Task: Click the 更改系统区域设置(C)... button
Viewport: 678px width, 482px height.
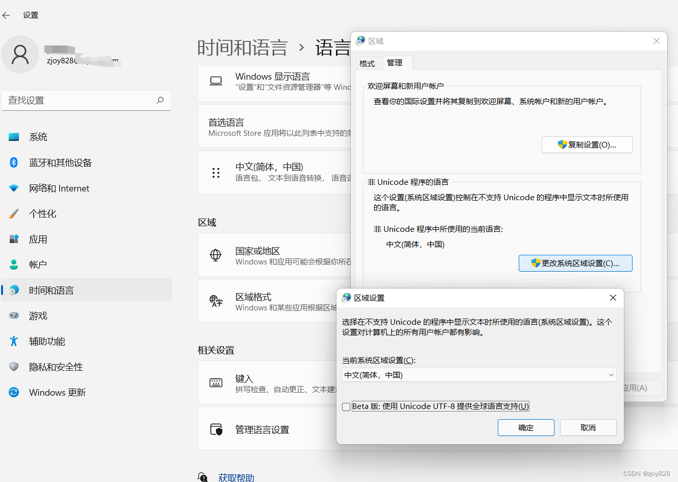Action: (575, 263)
